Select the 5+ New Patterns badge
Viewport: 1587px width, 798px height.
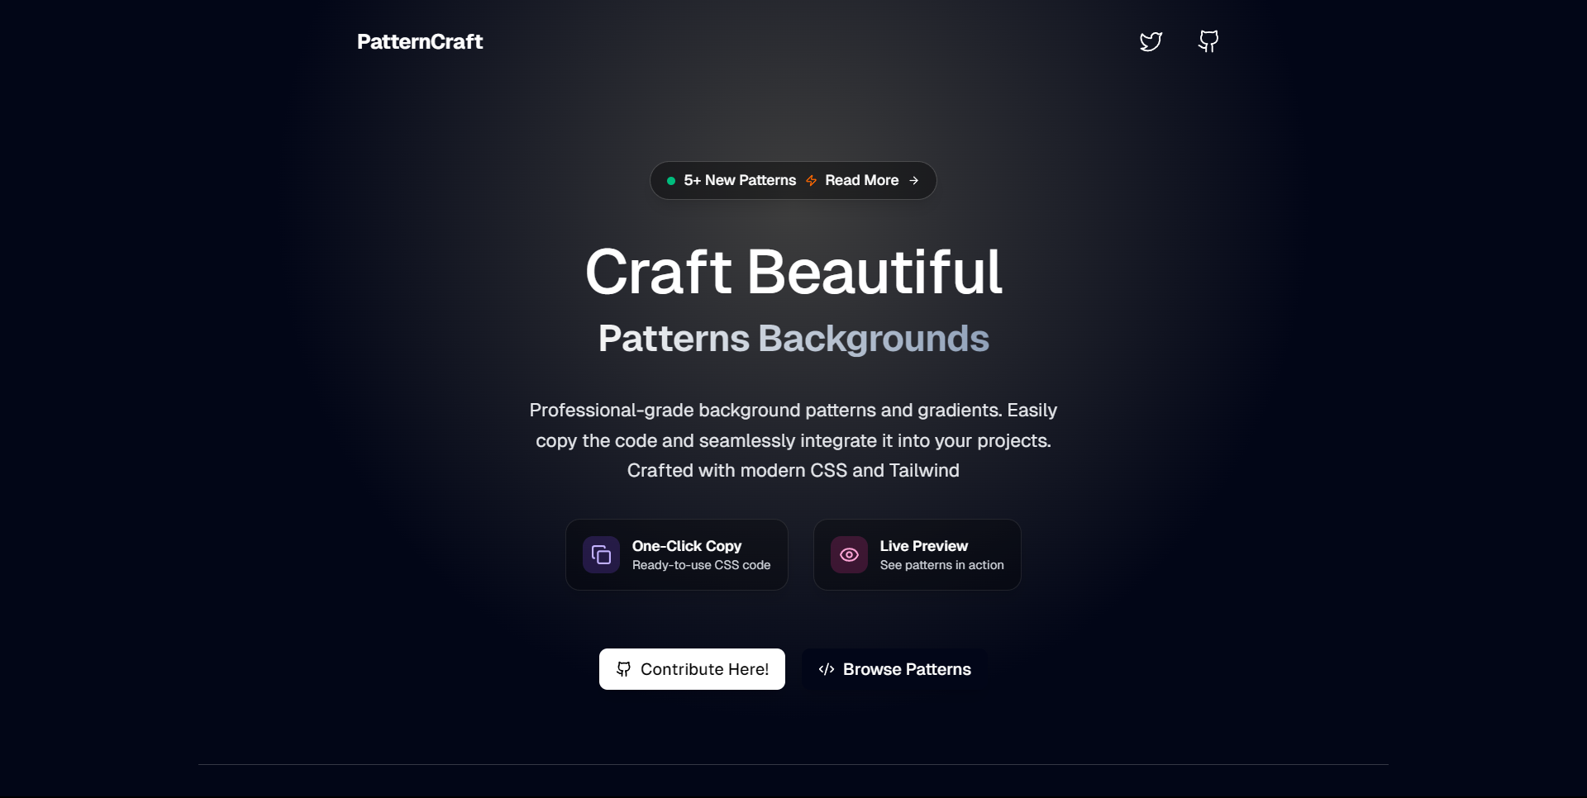[740, 180]
